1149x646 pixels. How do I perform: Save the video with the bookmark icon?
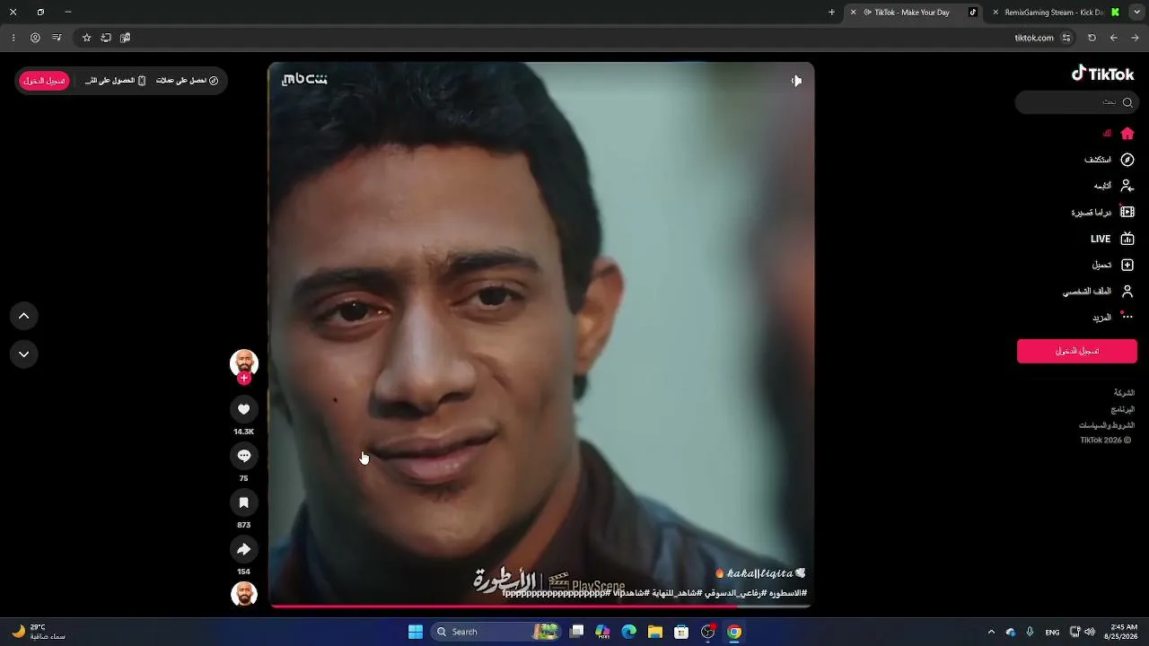(x=243, y=502)
